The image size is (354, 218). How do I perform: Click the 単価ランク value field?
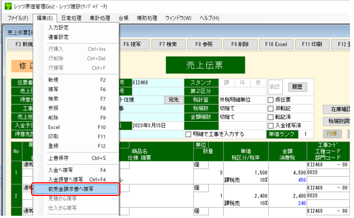click(306, 134)
